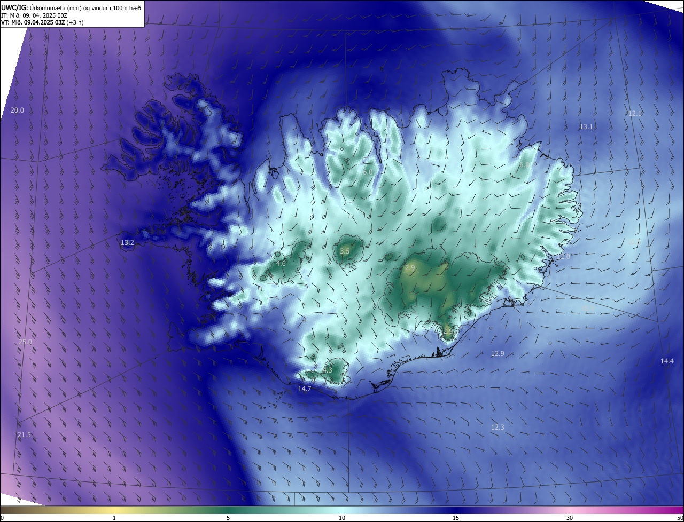Click the 21.5 value on the map
The width and height of the screenshot is (684, 522).
(x=24, y=435)
